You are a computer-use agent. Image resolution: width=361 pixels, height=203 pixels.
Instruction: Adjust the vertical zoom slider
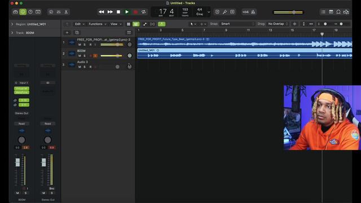[324, 24]
